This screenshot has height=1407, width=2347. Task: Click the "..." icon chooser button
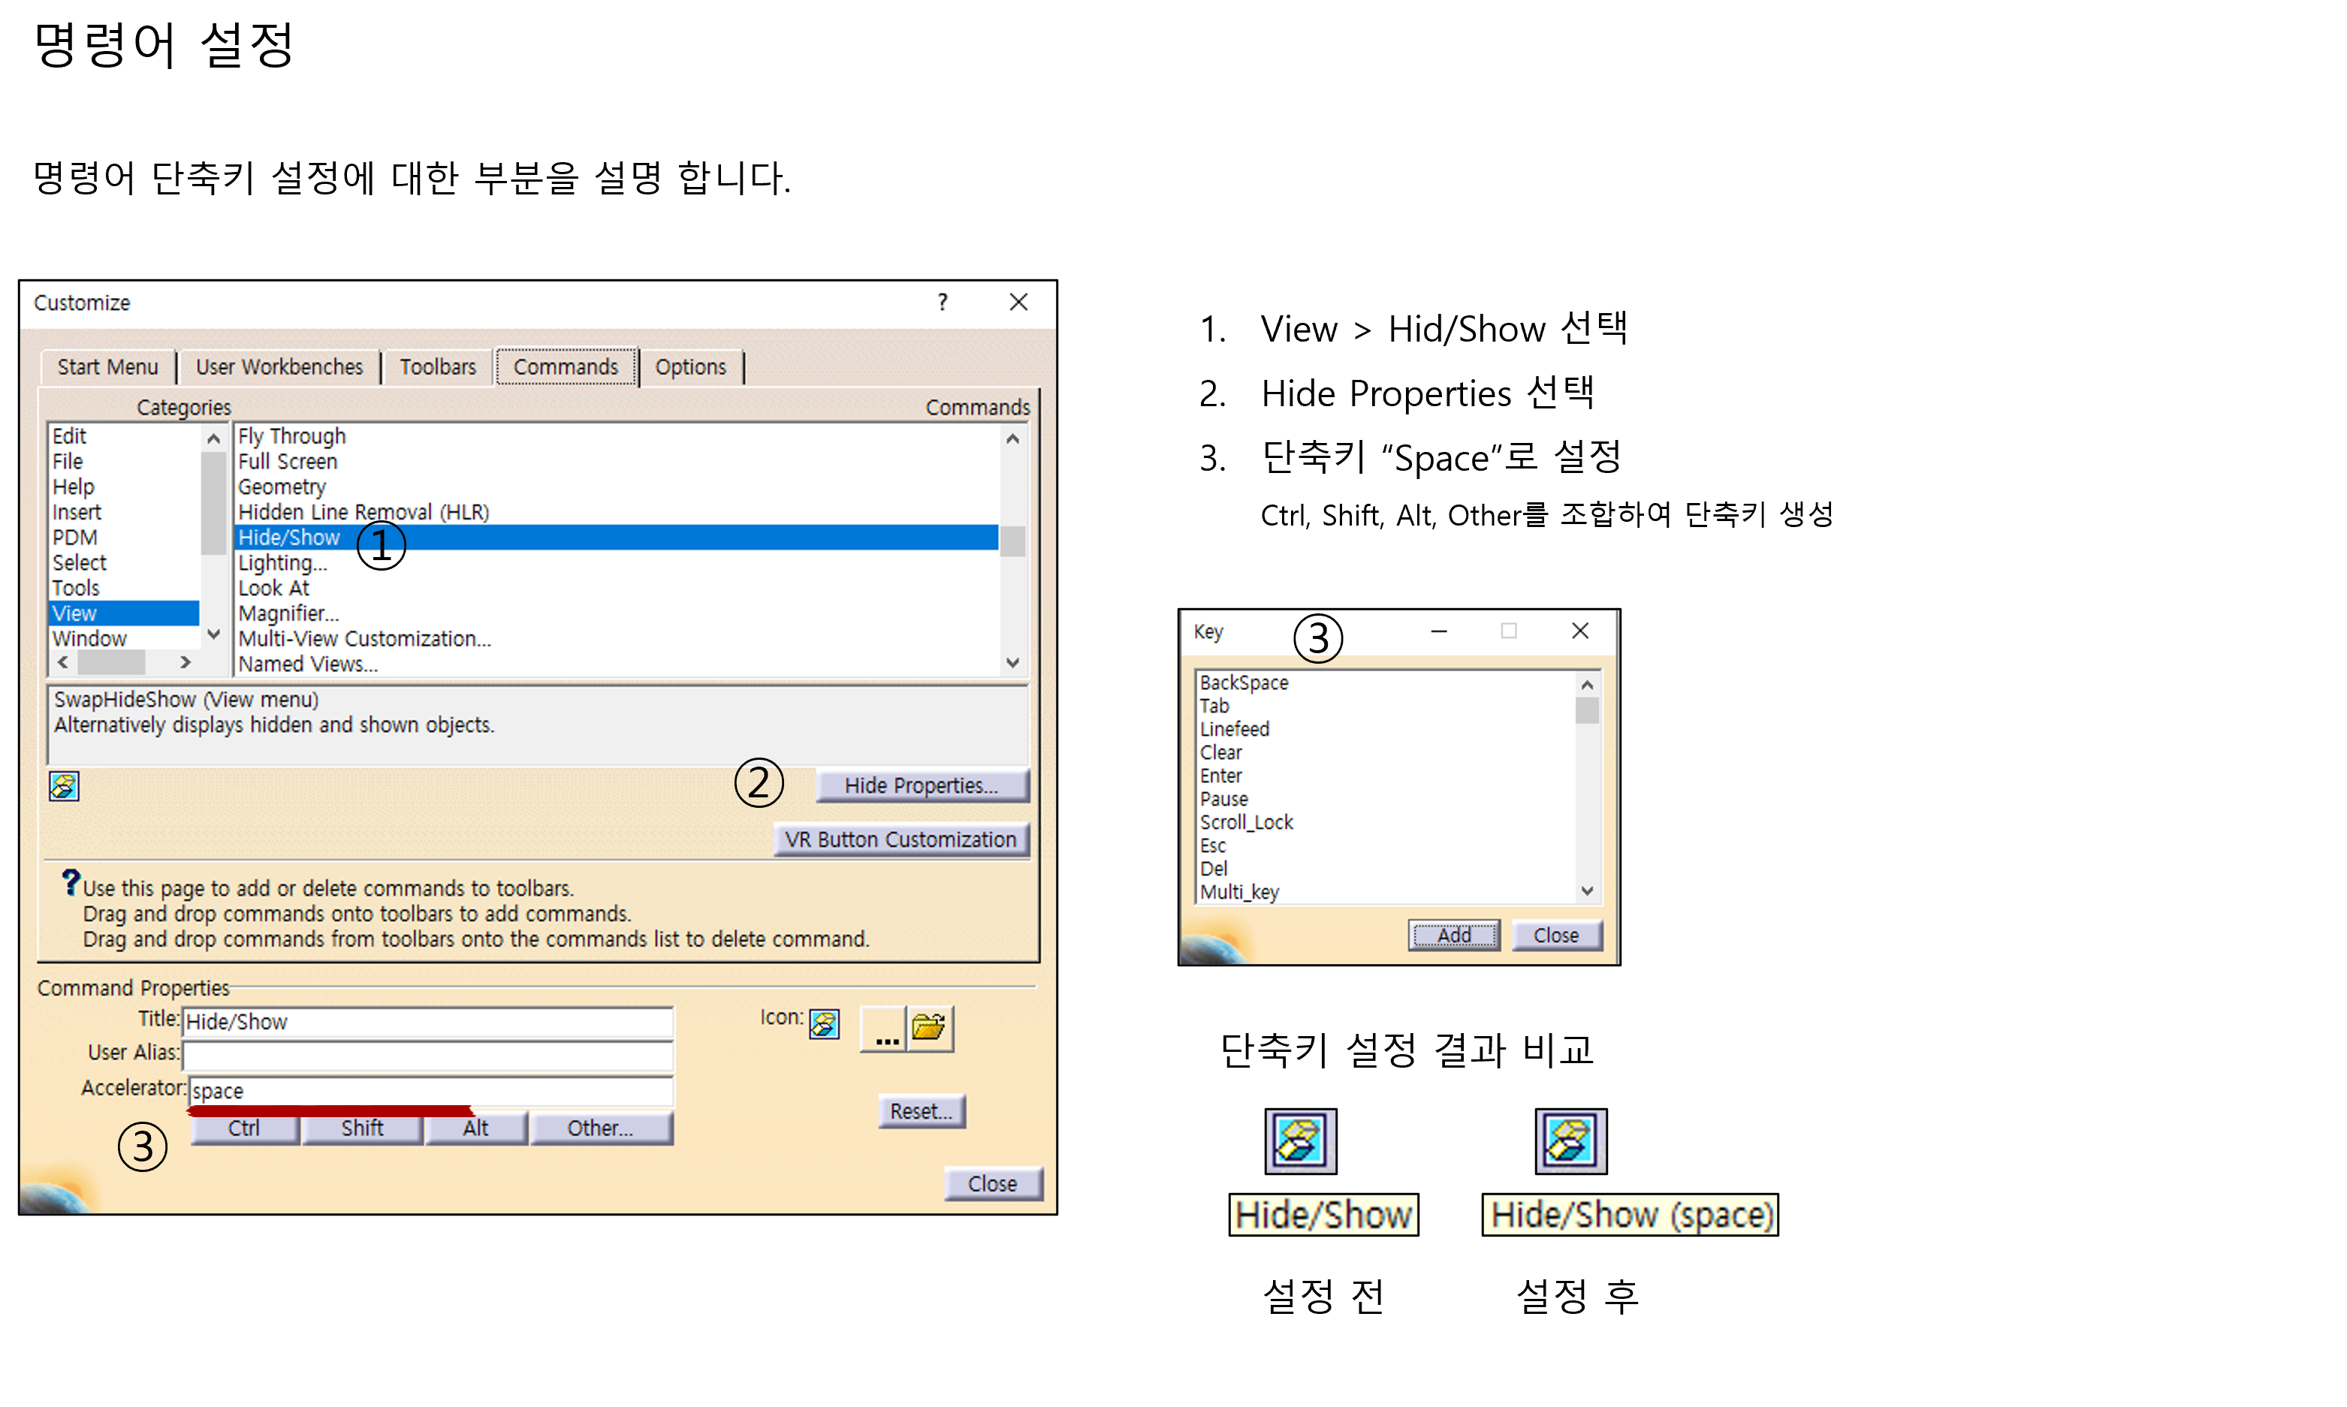883,1031
